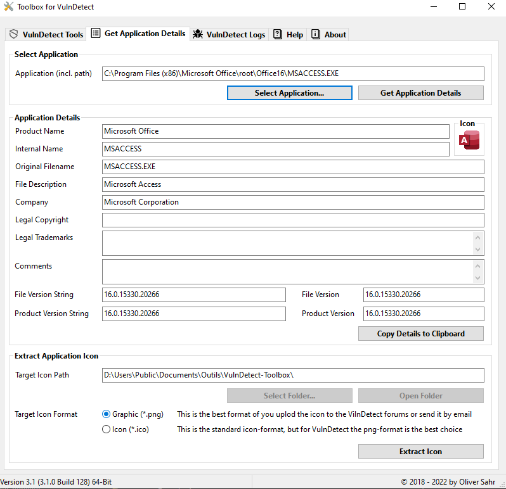Image resolution: width=506 pixels, height=489 pixels.
Task: Click the Comments scroll down arrow
Action: [x=478, y=278]
